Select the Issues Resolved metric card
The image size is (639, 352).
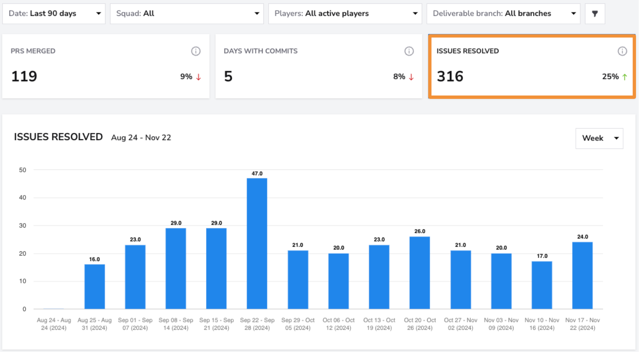pos(532,66)
